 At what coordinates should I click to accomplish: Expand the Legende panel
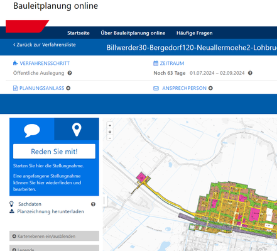pos(54,248)
